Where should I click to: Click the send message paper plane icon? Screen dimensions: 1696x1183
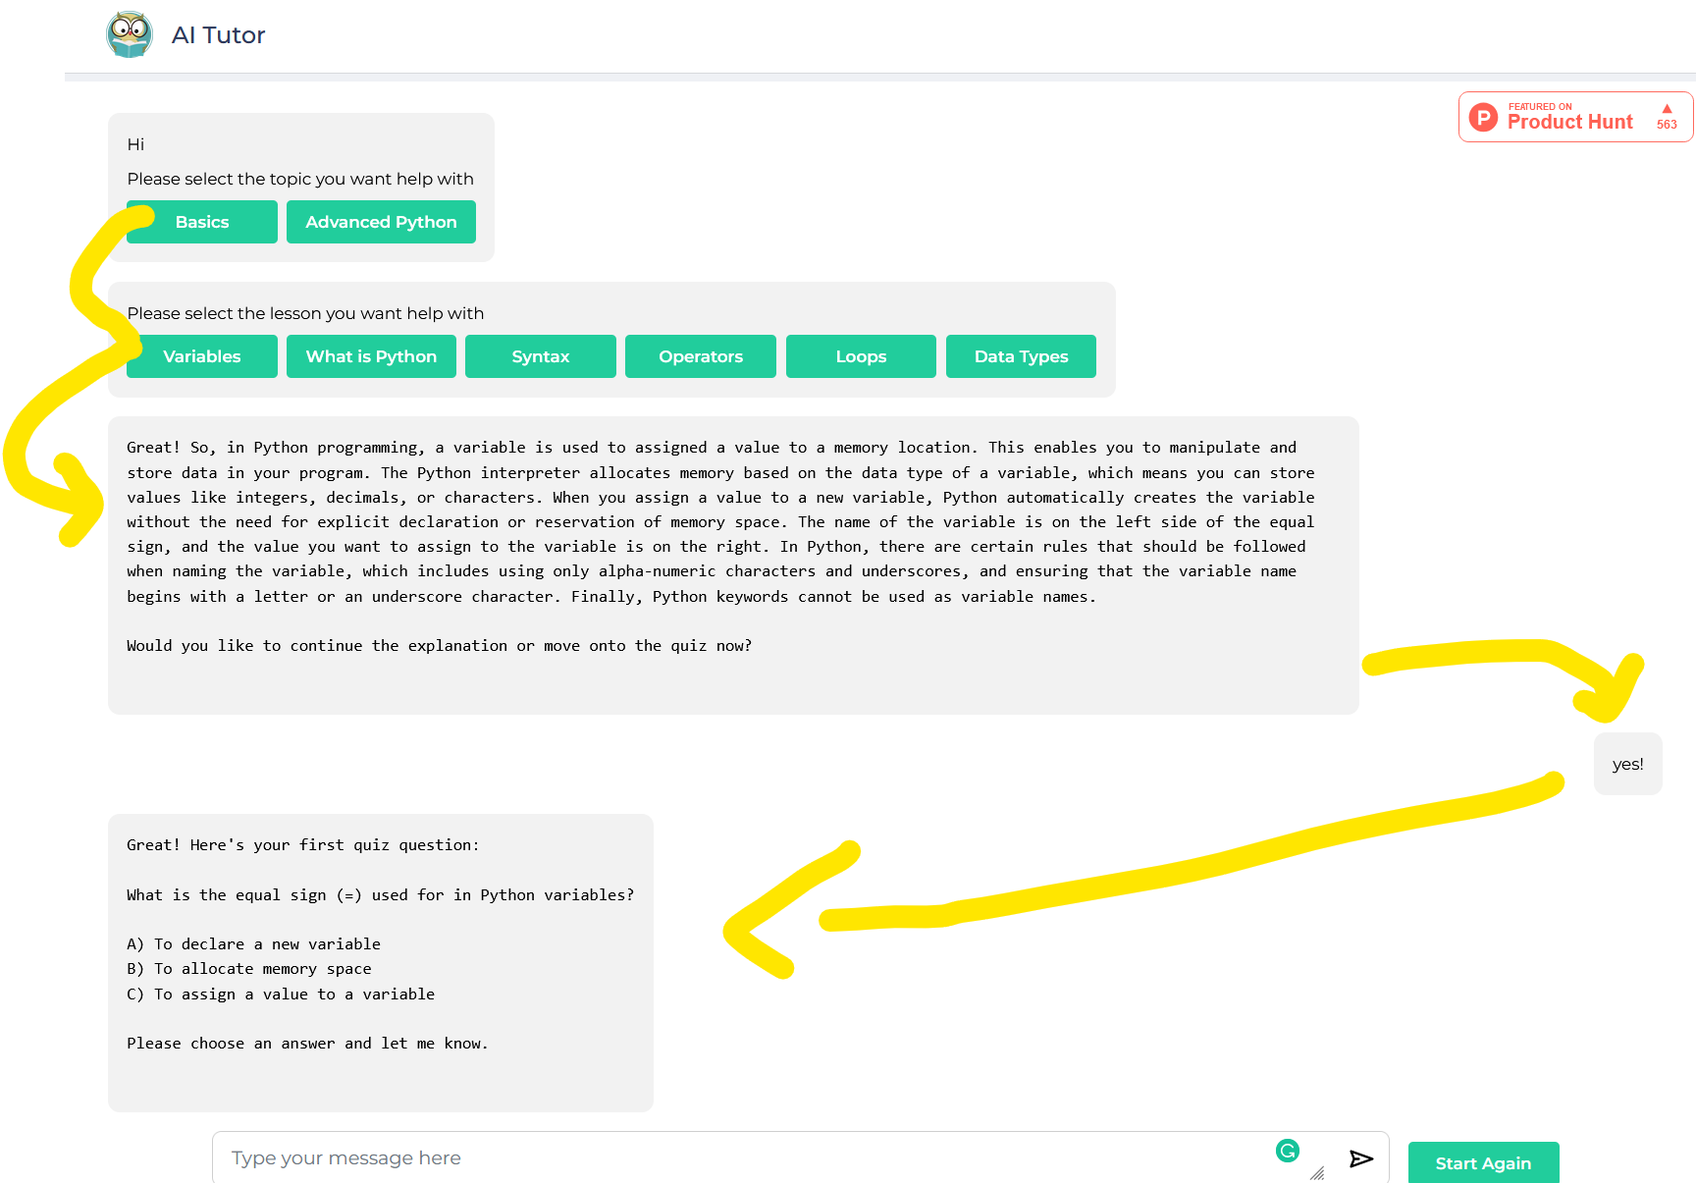[x=1361, y=1158]
